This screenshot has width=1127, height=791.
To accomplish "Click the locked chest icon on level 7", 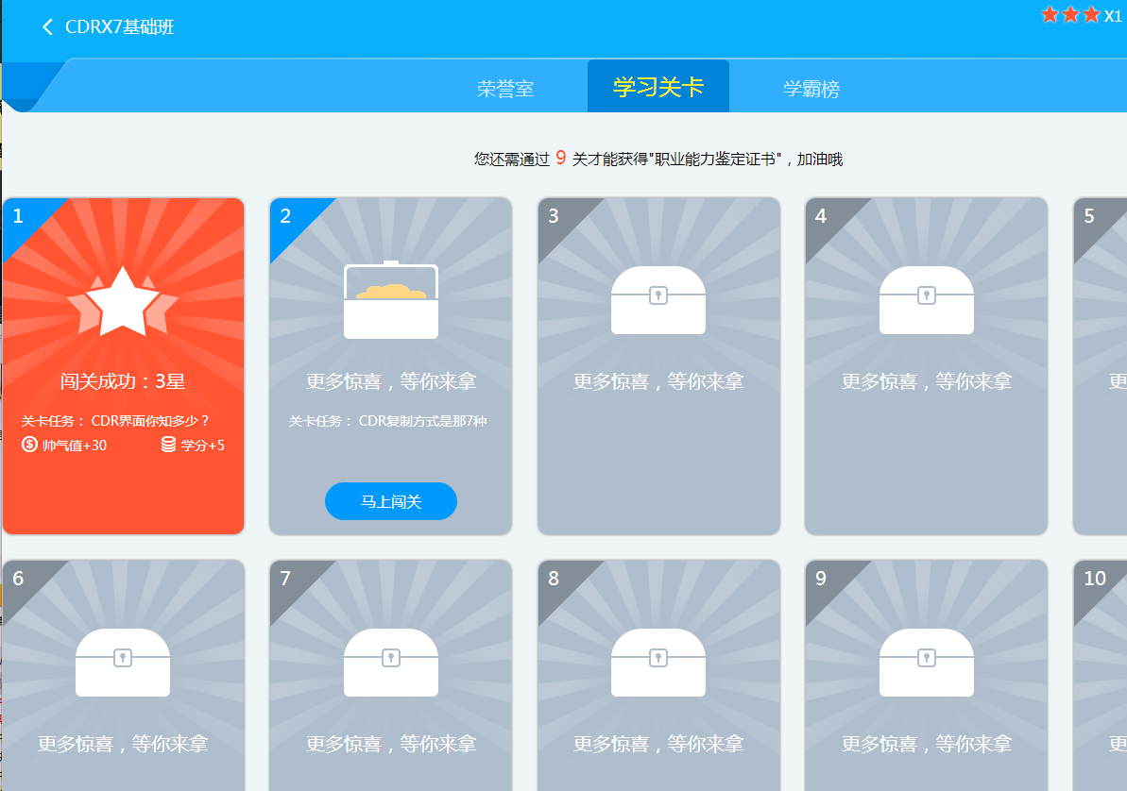I will coord(391,662).
